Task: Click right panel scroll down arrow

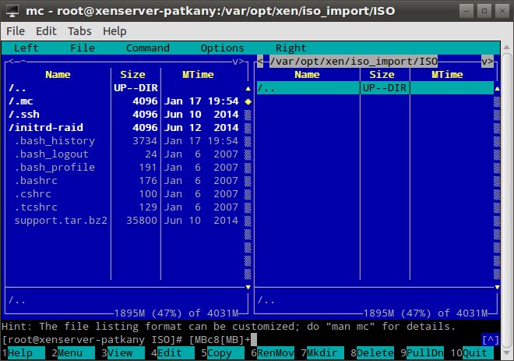Action: [498, 287]
